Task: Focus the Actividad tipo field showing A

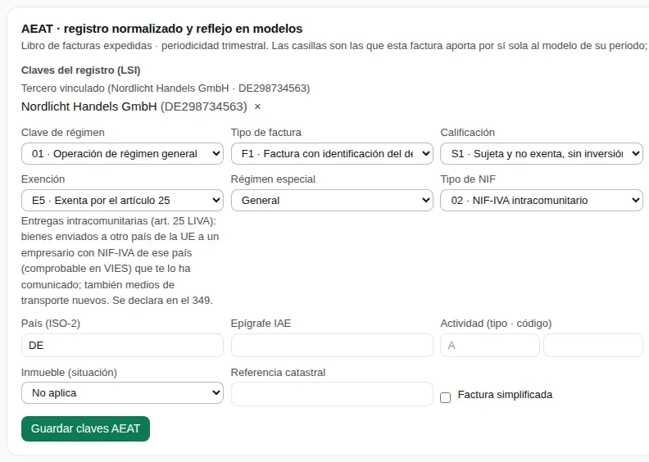Action: pos(490,346)
